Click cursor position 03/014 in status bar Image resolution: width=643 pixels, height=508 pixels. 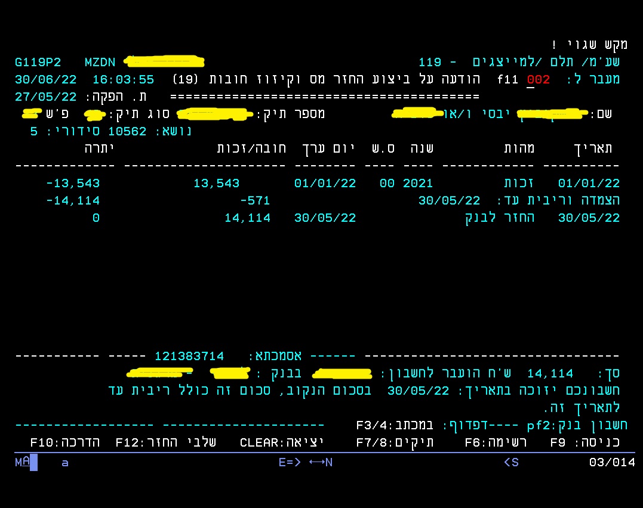click(x=611, y=462)
